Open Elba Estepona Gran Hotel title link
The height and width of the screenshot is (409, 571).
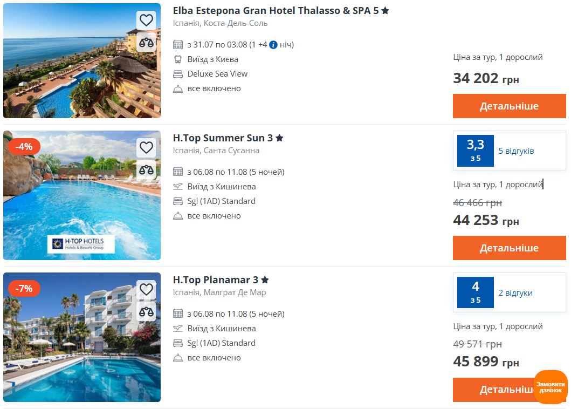tap(276, 10)
